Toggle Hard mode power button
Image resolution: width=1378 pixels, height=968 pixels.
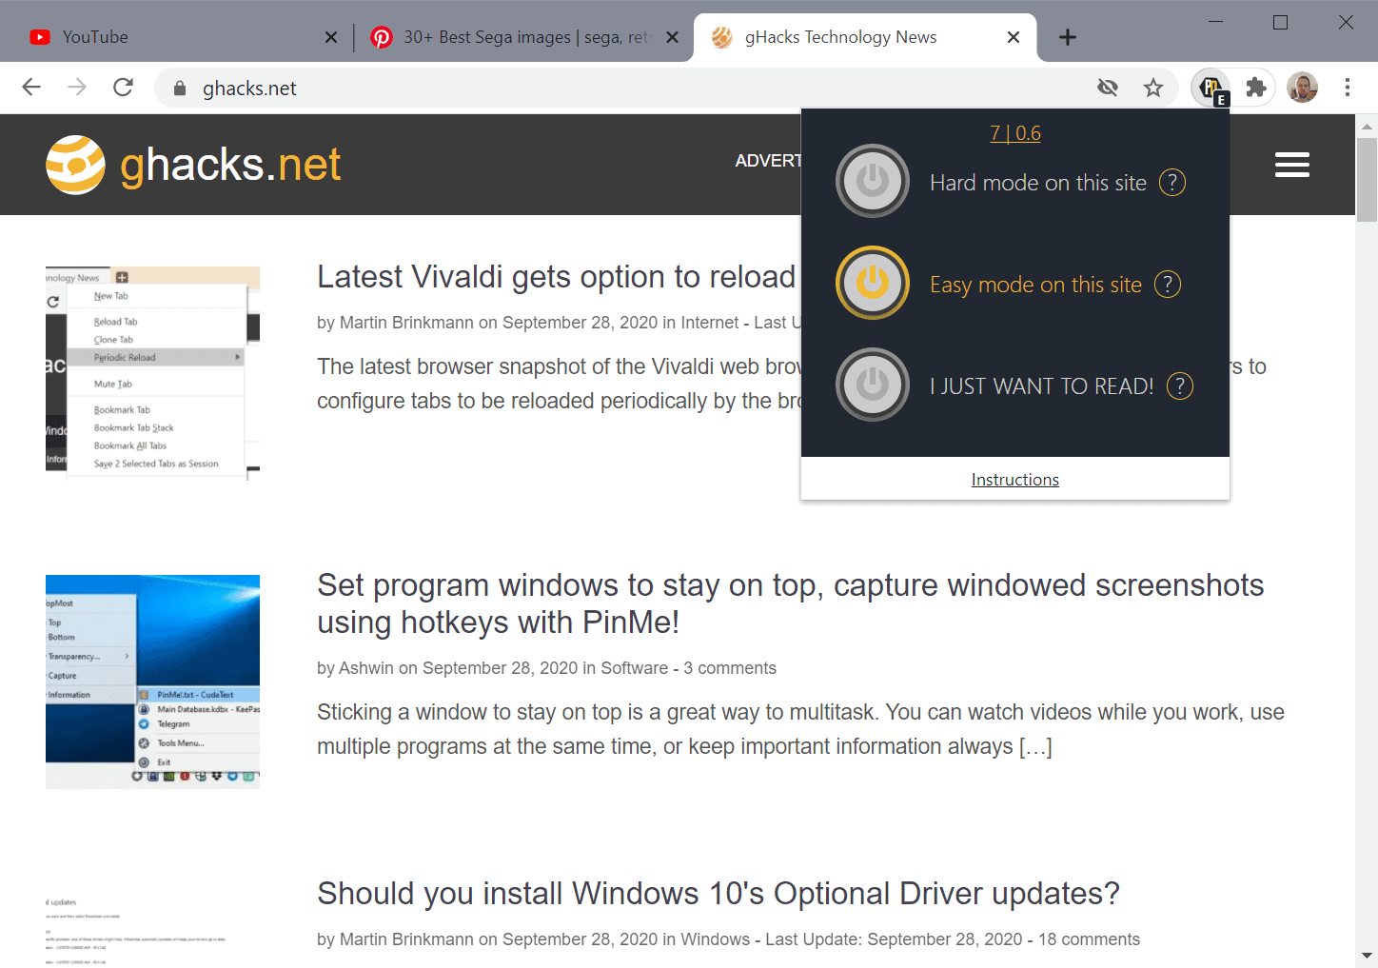(x=873, y=181)
